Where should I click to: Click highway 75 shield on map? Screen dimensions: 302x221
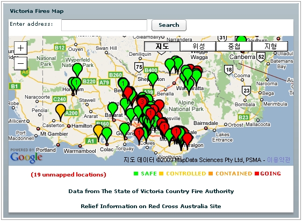pos(139,67)
